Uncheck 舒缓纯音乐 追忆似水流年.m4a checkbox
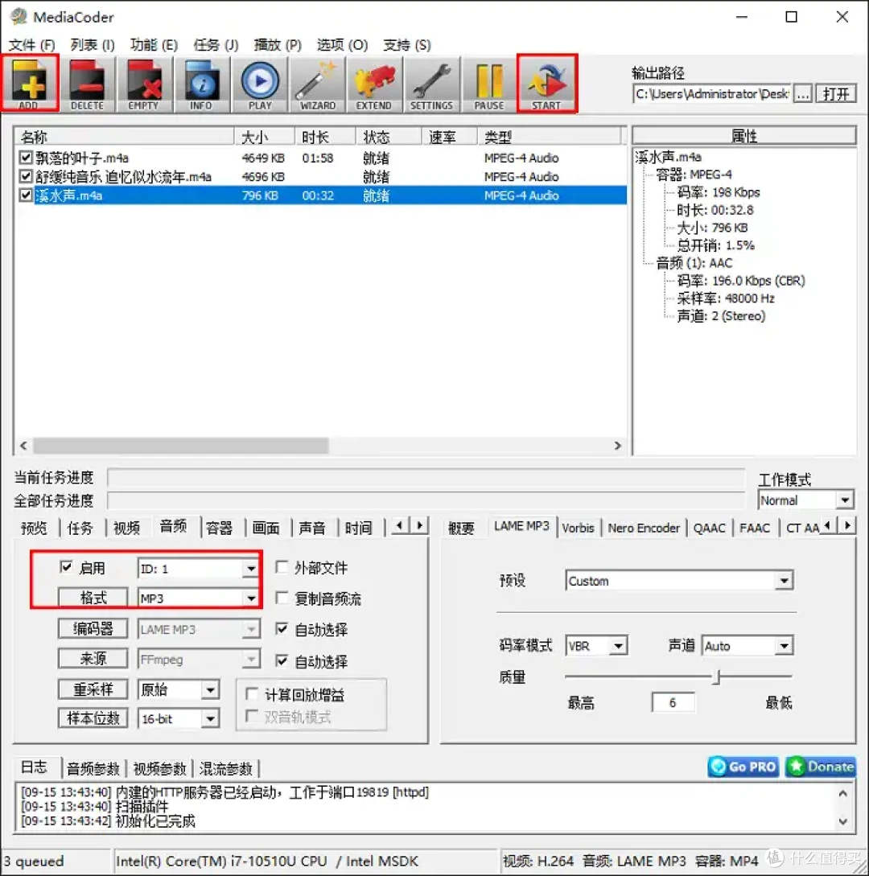Screen dimensions: 869x876 click(26, 176)
